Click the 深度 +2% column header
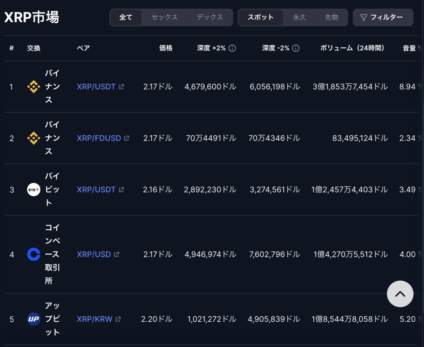The width and height of the screenshot is (424, 347). coord(211,48)
